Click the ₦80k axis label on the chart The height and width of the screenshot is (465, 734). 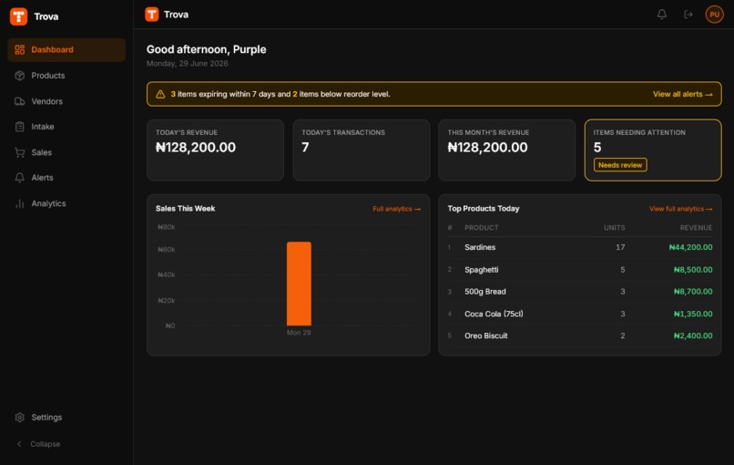coord(166,227)
